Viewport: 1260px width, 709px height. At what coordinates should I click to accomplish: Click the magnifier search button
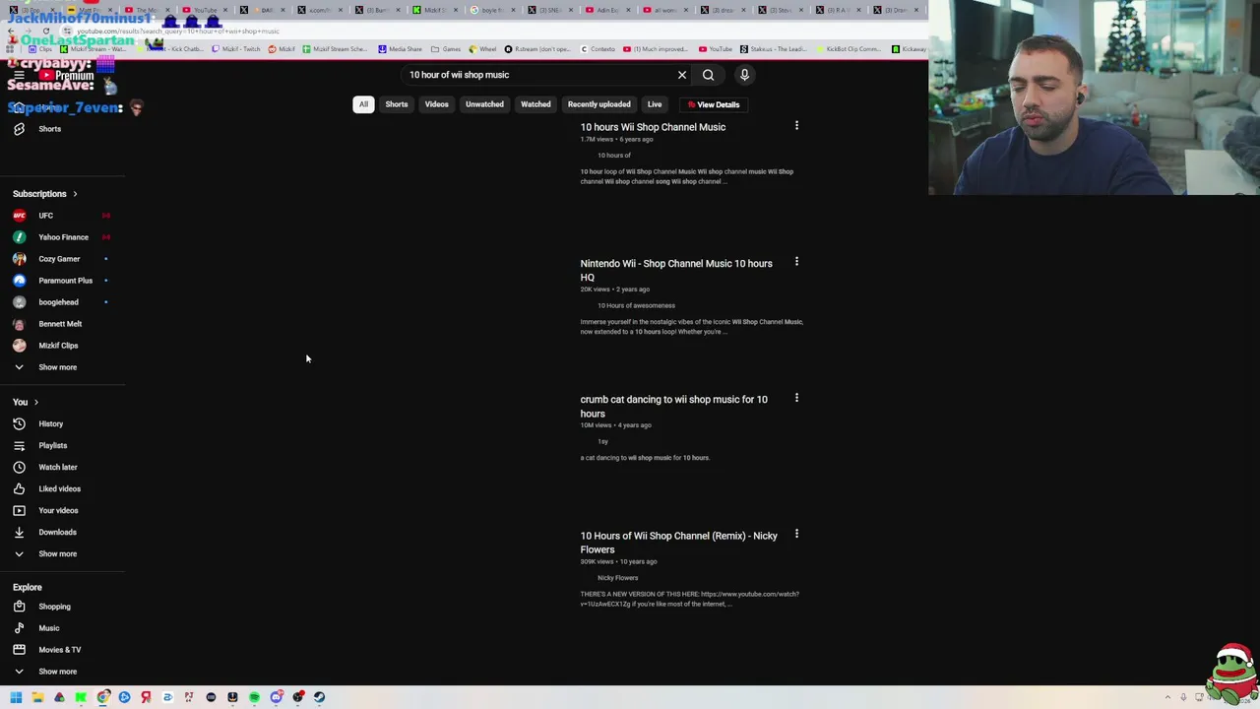tap(708, 75)
